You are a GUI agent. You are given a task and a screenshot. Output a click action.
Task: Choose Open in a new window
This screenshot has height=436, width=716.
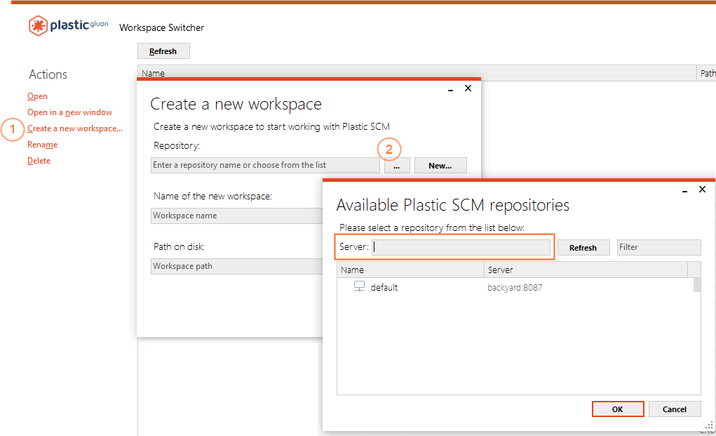69,112
